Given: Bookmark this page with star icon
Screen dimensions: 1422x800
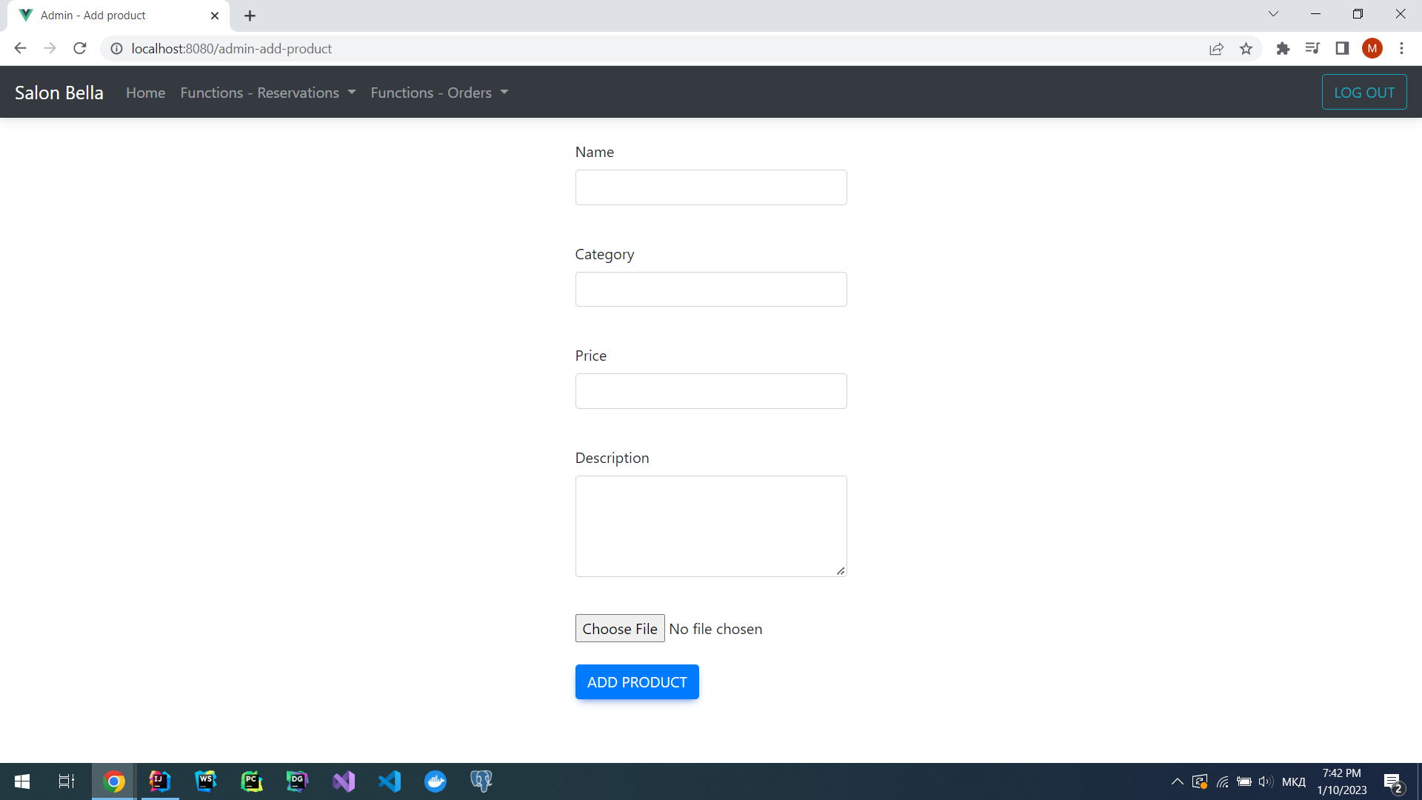Looking at the screenshot, I should tap(1246, 49).
